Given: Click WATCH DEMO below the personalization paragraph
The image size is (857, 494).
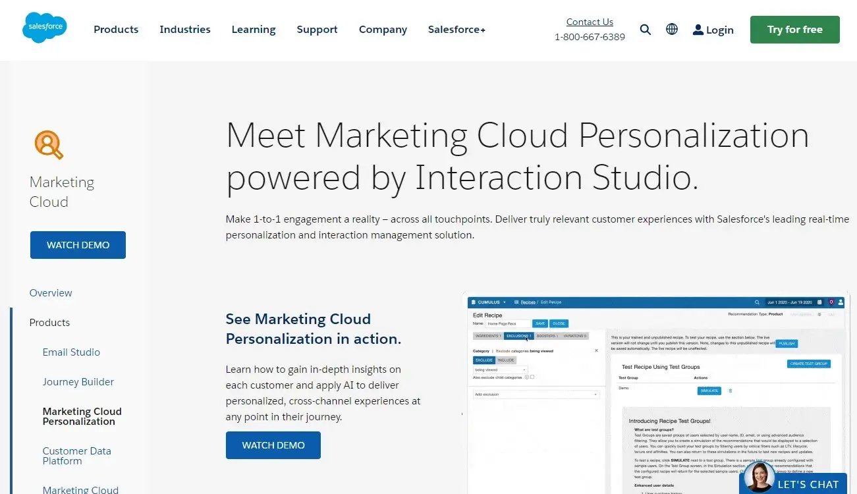Looking at the screenshot, I should tap(273, 445).
